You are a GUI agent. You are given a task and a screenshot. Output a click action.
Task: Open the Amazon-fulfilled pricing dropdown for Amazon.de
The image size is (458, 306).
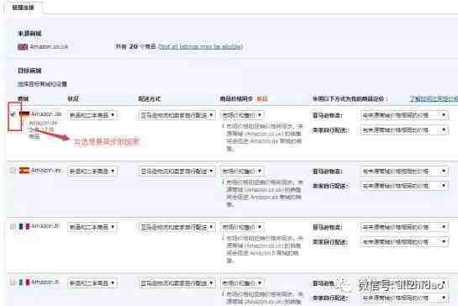point(404,115)
